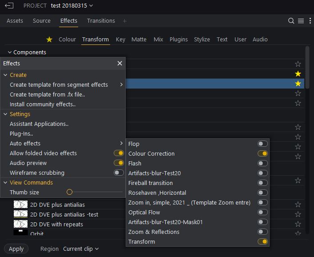Select the Plugins effects category
This screenshot has height=257, width=314.
(x=179, y=39)
